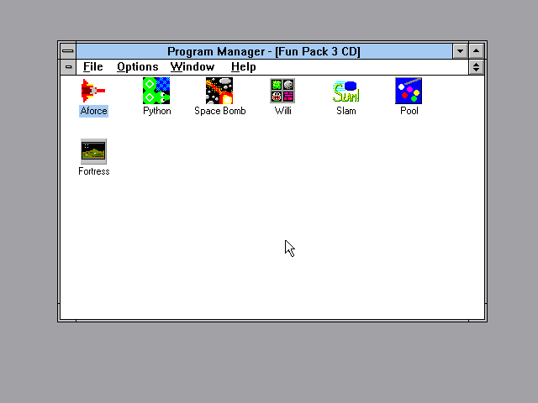Click the Fortress game icon

point(93,151)
